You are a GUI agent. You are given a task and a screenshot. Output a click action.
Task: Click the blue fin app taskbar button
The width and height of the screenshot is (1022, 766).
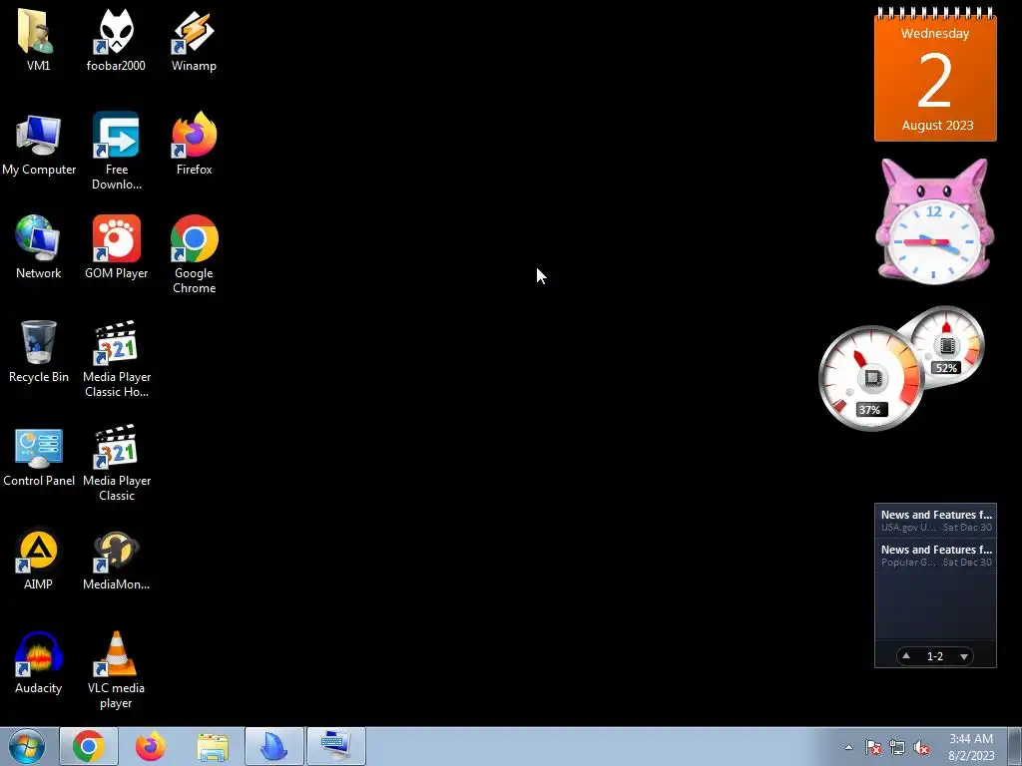274,746
